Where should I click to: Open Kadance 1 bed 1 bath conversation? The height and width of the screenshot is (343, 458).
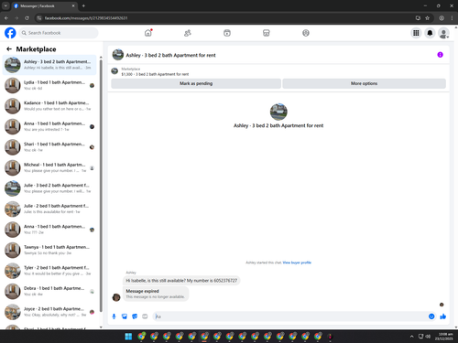point(49,106)
